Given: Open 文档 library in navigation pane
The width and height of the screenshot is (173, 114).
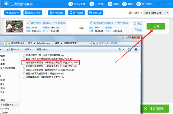Looking at the screenshot, I should point(2,88).
